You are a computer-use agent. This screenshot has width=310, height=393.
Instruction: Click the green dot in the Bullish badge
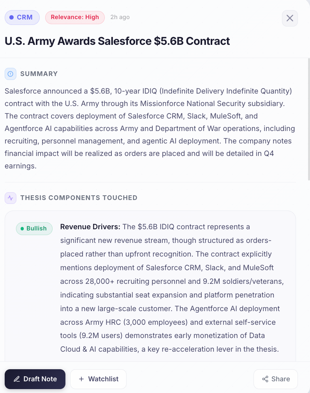22,228
